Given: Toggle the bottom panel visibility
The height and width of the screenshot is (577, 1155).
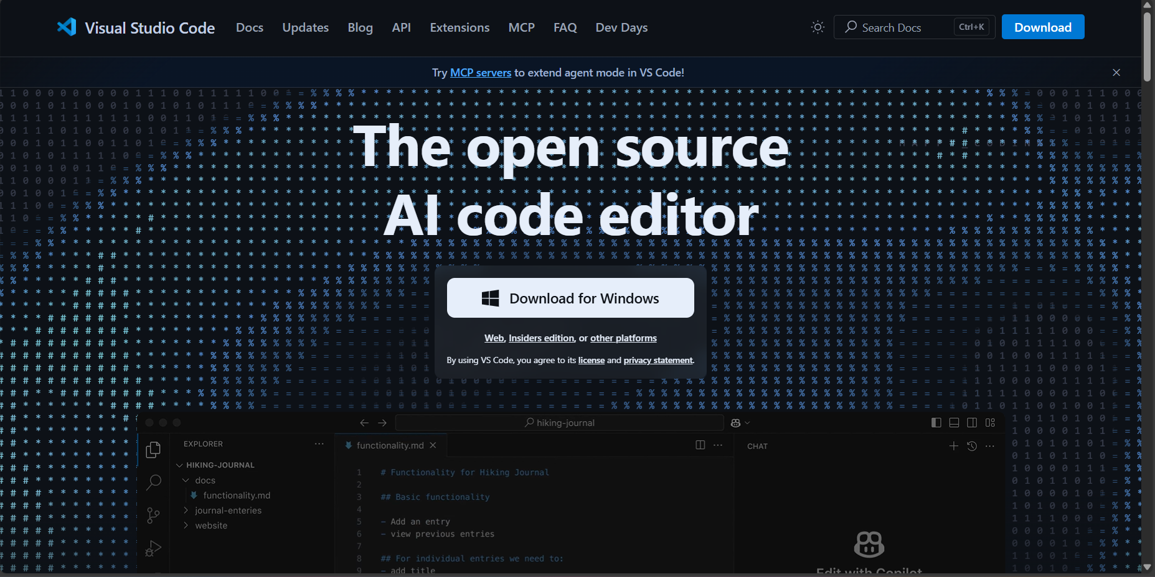Looking at the screenshot, I should 954,422.
